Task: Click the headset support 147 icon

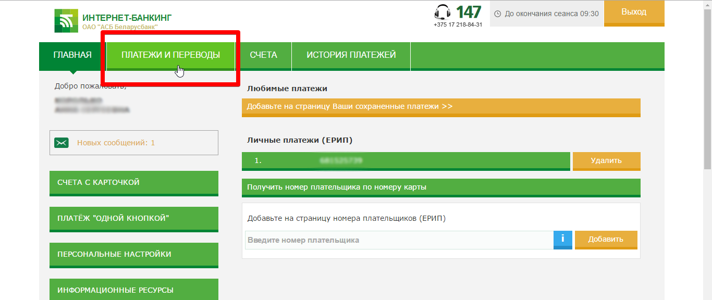Action: click(443, 12)
